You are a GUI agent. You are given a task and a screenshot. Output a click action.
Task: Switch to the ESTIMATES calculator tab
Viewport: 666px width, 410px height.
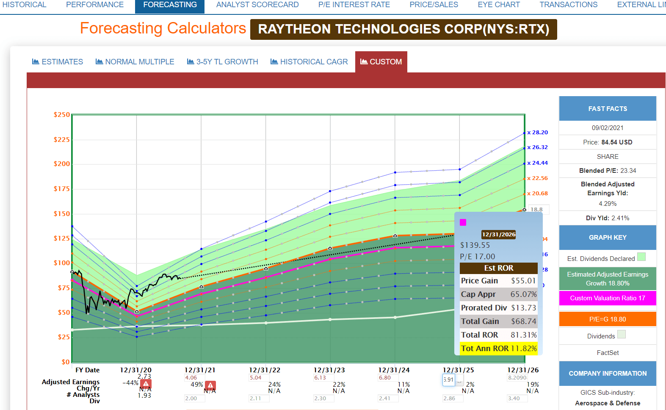tap(58, 62)
